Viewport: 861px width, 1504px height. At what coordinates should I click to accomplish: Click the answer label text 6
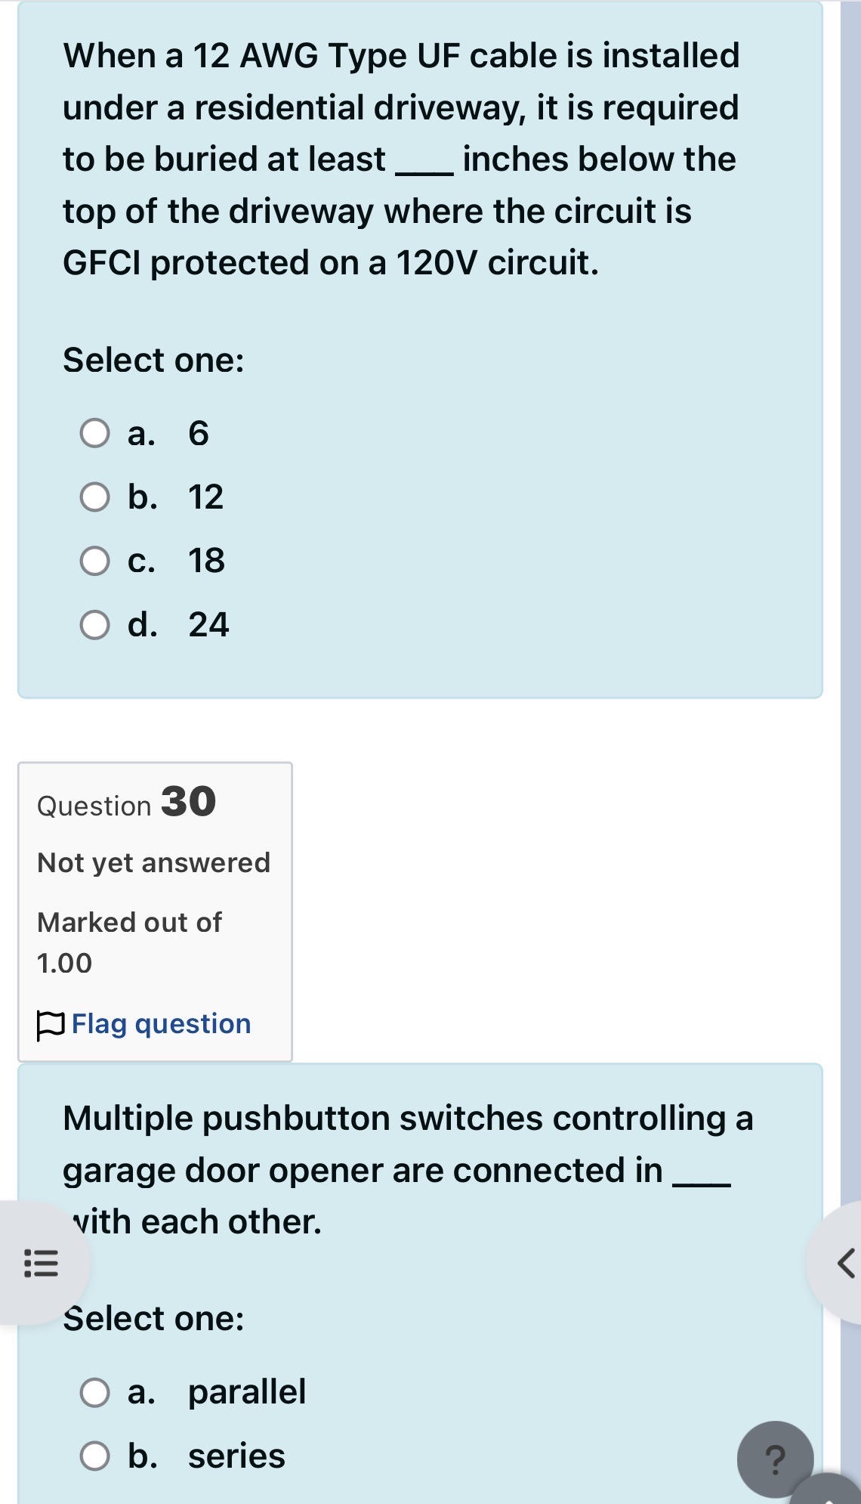click(199, 434)
